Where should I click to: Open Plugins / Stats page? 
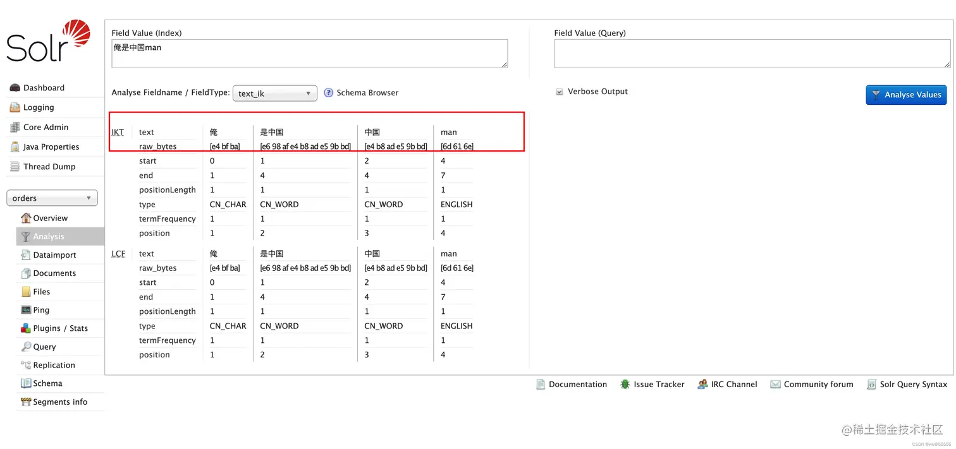click(x=60, y=328)
